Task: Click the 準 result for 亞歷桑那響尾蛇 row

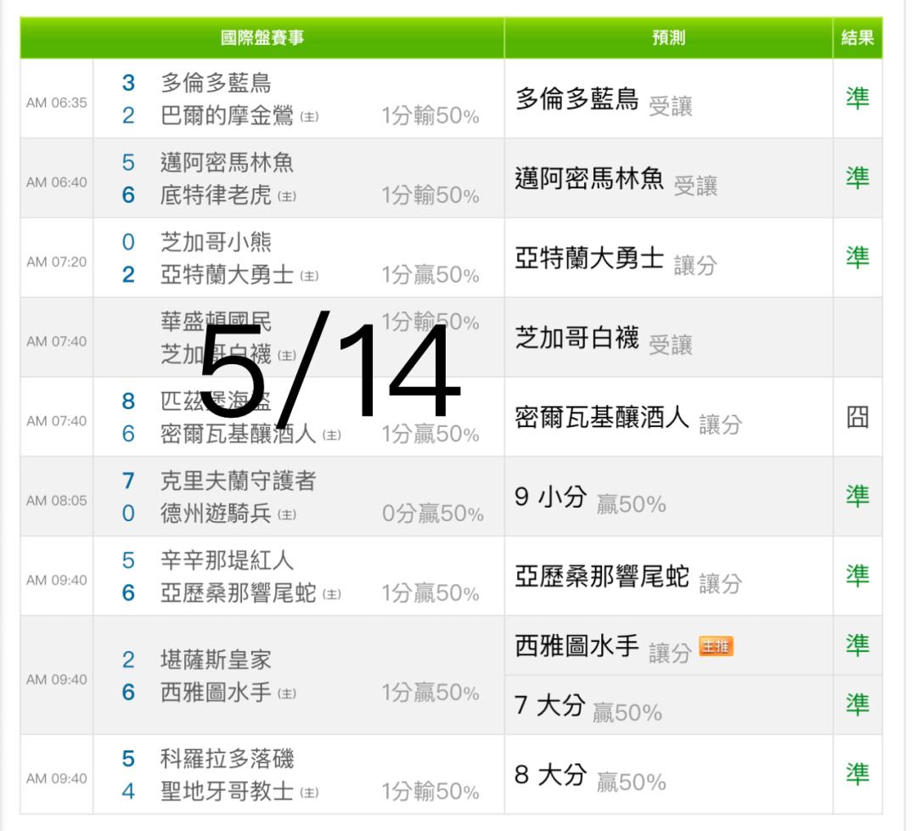Action: tap(858, 576)
